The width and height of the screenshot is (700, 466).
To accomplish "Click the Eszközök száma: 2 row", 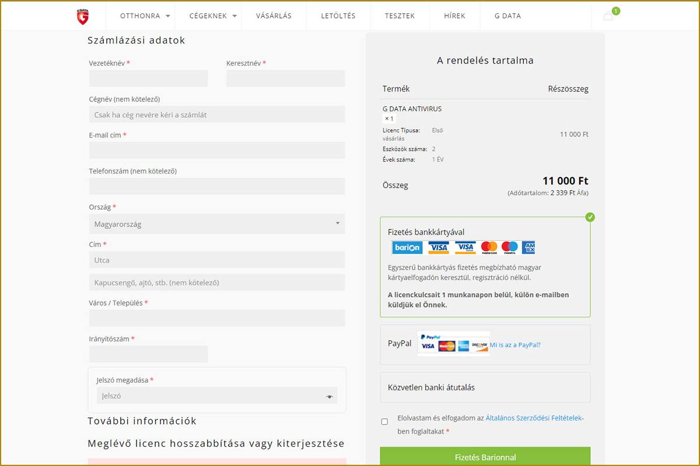I will tap(409, 149).
